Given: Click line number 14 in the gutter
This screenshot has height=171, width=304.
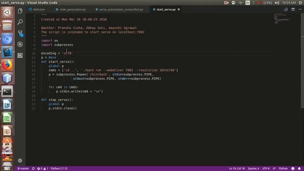Looking at the screenshot, I should (34, 70).
